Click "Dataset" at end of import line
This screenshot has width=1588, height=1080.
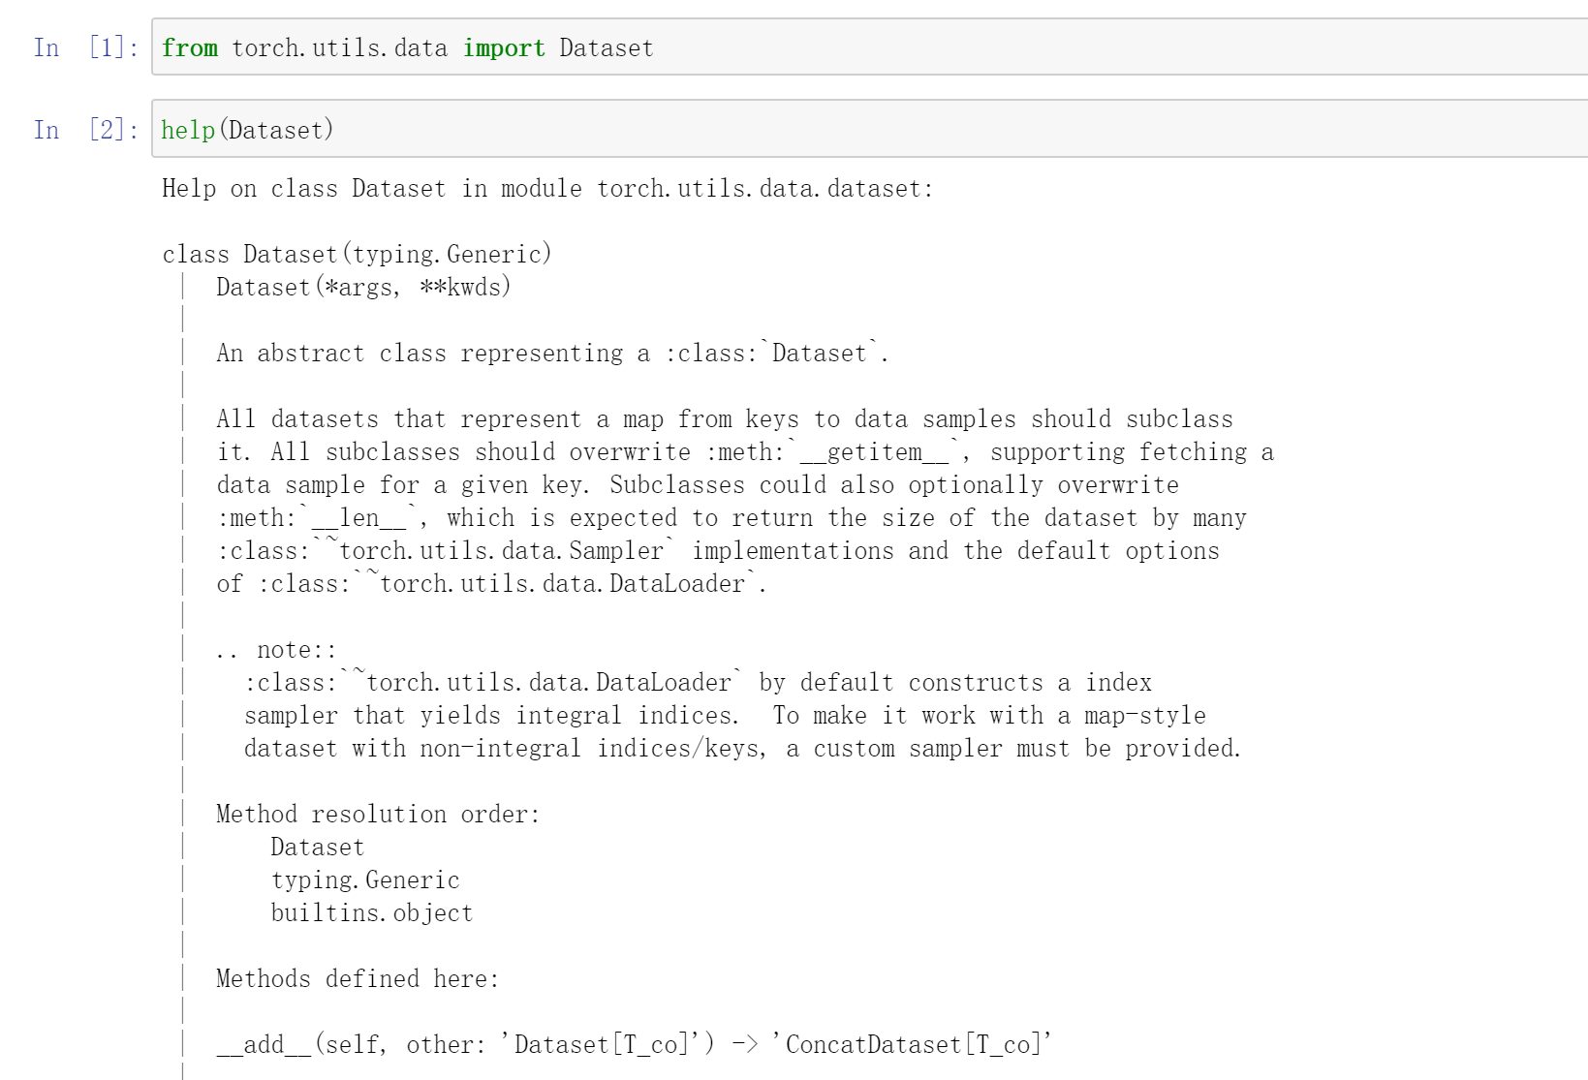click(x=606, y=47)
